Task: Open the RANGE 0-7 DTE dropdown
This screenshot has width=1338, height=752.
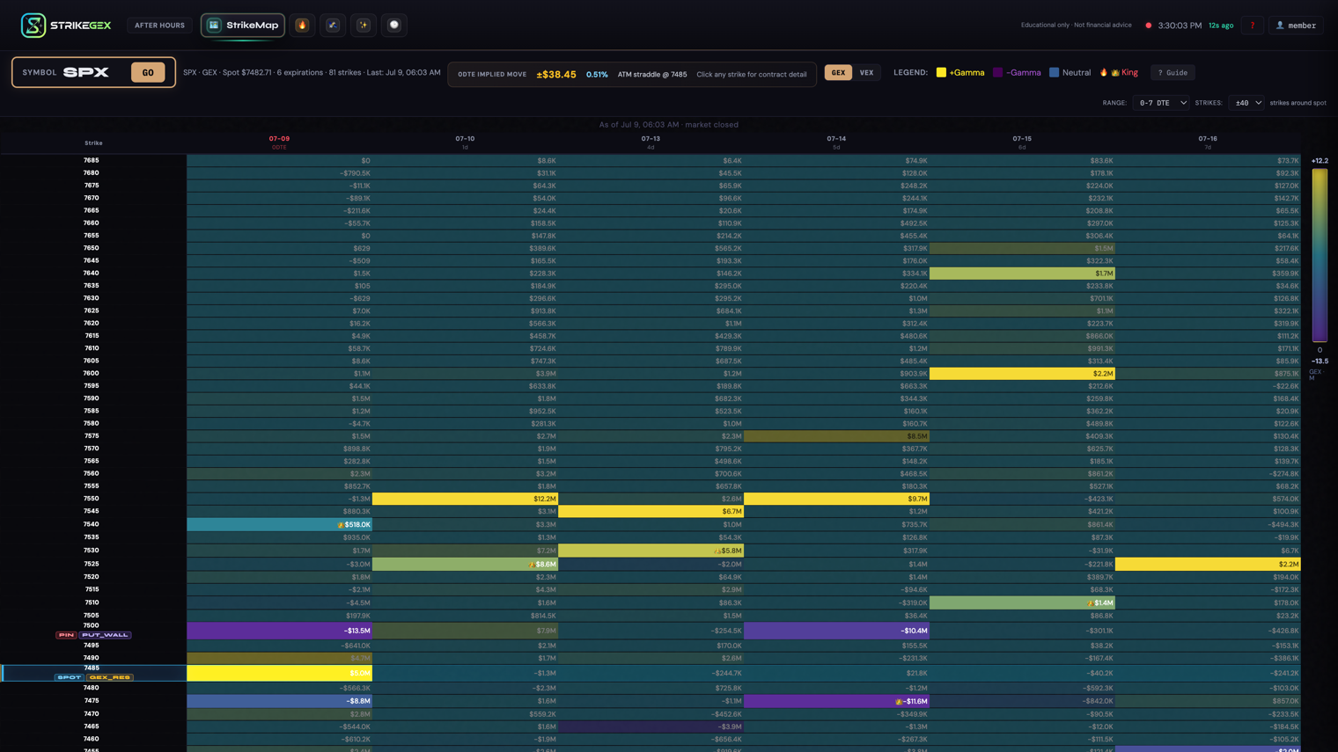Action: coord(1161,103)
